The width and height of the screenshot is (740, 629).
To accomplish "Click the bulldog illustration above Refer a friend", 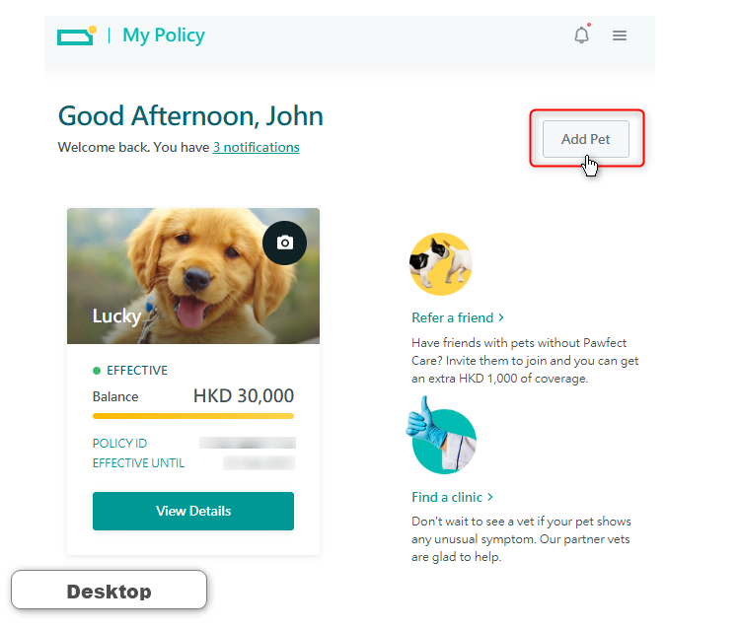I will pos(440,264).
